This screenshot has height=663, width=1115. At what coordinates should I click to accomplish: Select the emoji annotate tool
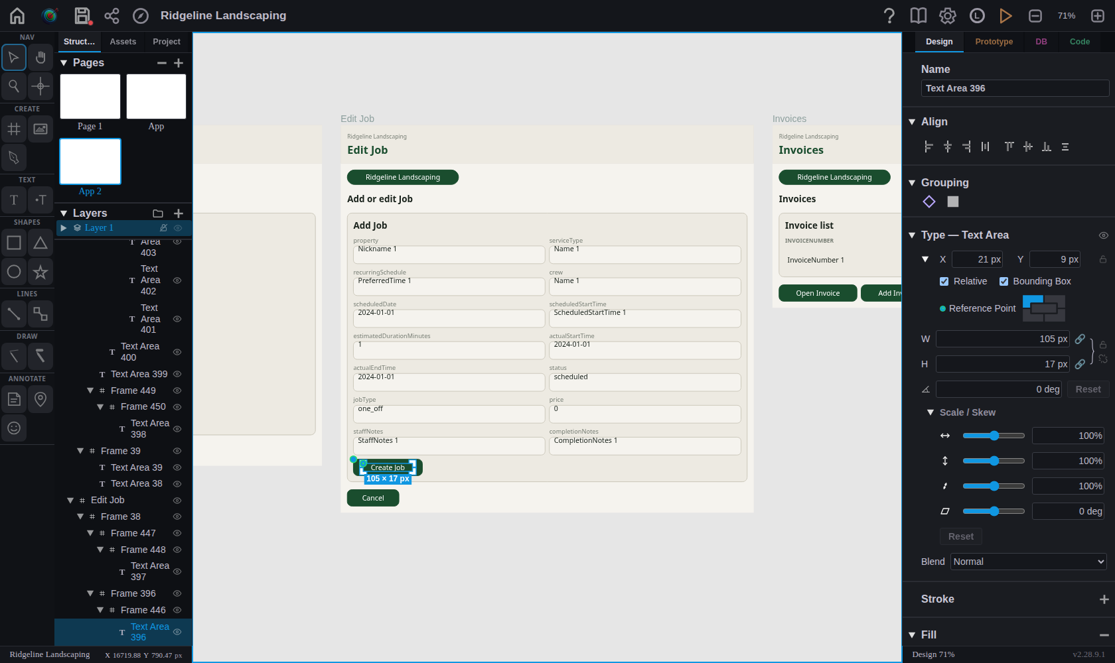pyautogui.click(x=14, y=428)
